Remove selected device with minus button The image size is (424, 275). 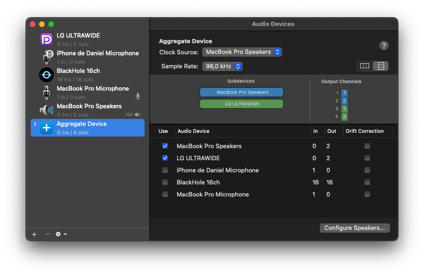(x=48, y=234)
